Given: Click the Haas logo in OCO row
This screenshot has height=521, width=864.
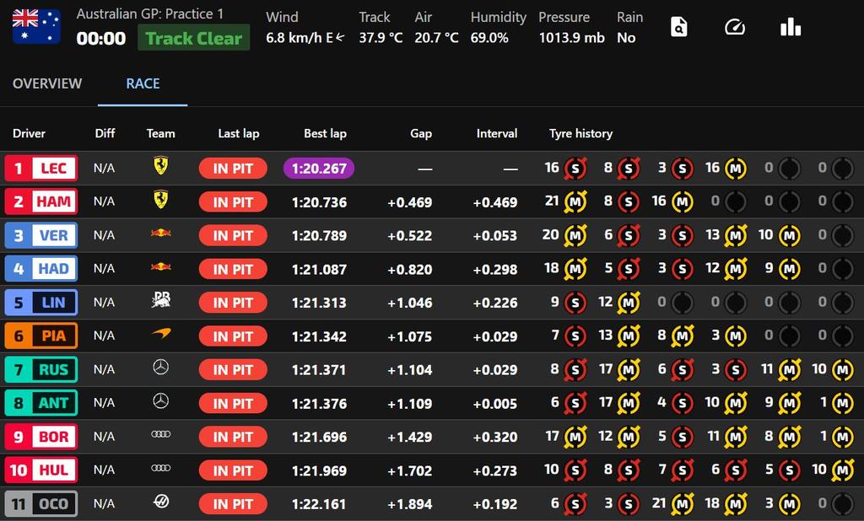Looking at the screenshot, I should 161,501.
